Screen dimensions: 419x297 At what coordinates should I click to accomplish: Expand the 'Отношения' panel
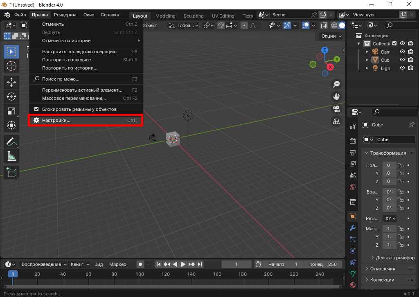383,269
